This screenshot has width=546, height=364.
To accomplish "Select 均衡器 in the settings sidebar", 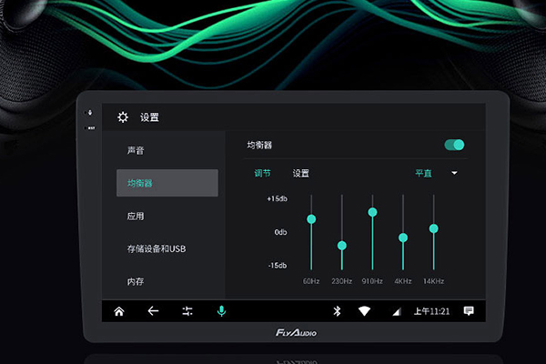I will [167, 183].
